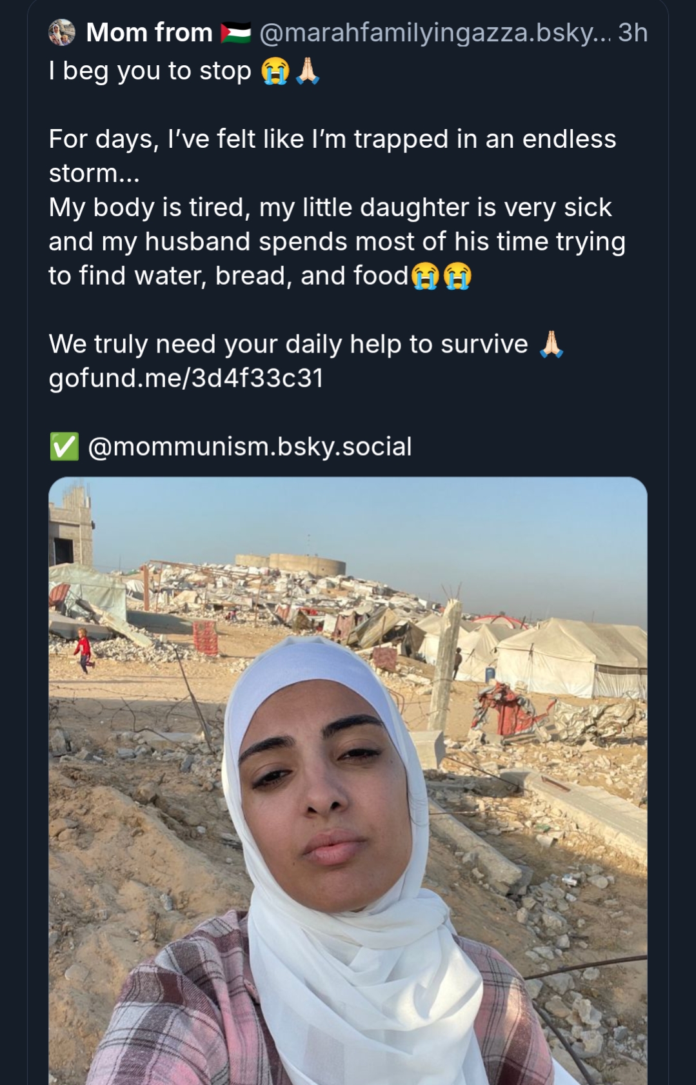Open the @mommunism.bsky.social mention
696x1085 pixels.
click(249, 447)
